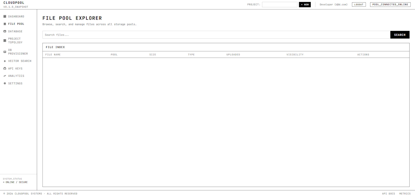Click the Pool column header

coord(114,55)
